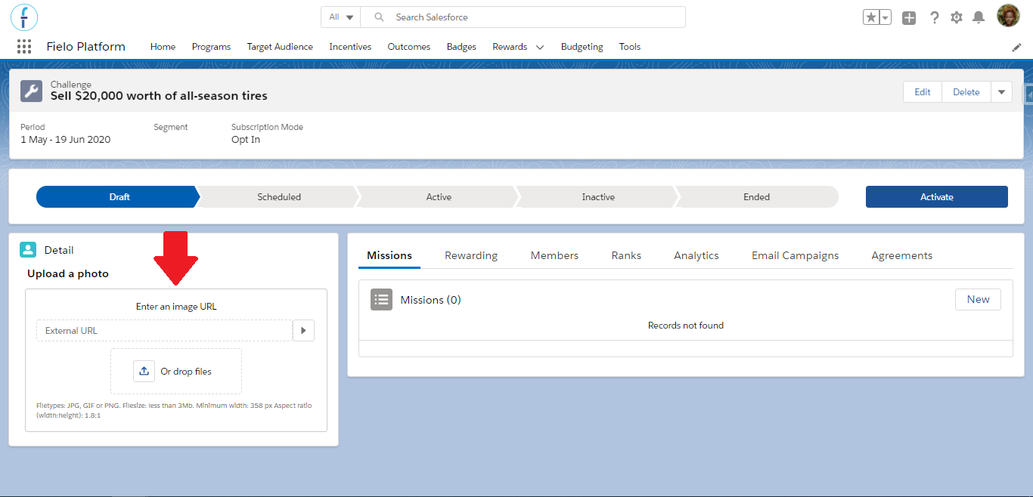Switch to the Members tab

pyautogui.click(x=554, y=255)
